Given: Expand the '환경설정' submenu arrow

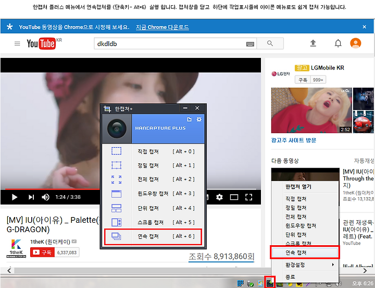Looking at the screenshot, I should (x=333, y=265).
